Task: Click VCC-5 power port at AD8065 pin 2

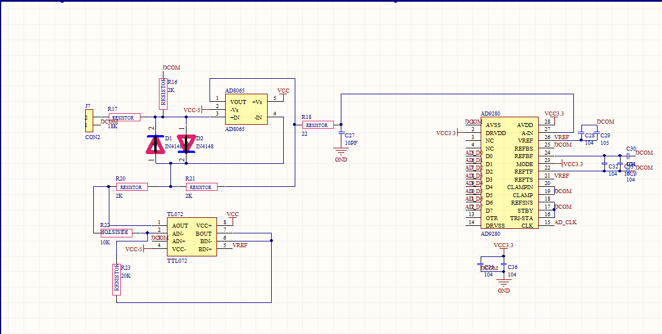Action: tap(192, 110)
